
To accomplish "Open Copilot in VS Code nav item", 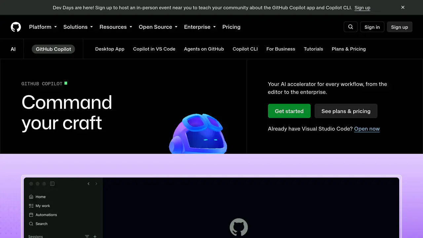I will (x=154, y=49).
